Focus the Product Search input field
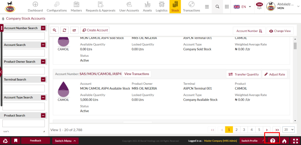 point(24,123)
